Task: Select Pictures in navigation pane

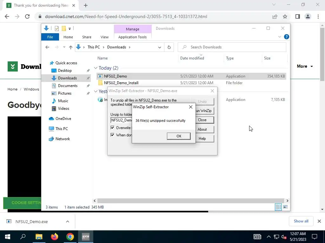Action: point(64,93)
